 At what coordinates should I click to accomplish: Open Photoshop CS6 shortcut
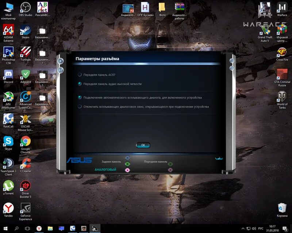[8, 55]
